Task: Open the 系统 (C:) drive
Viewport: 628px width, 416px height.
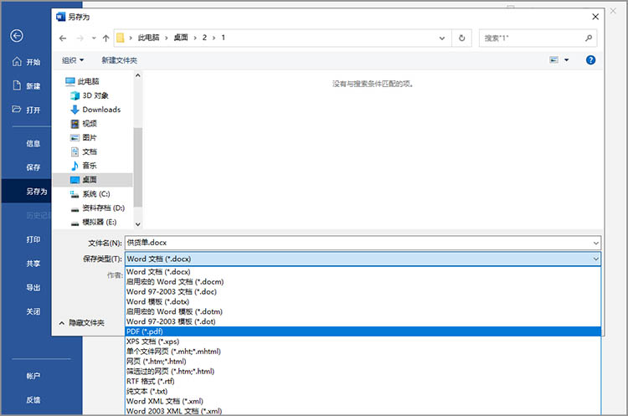Action: 95,193
